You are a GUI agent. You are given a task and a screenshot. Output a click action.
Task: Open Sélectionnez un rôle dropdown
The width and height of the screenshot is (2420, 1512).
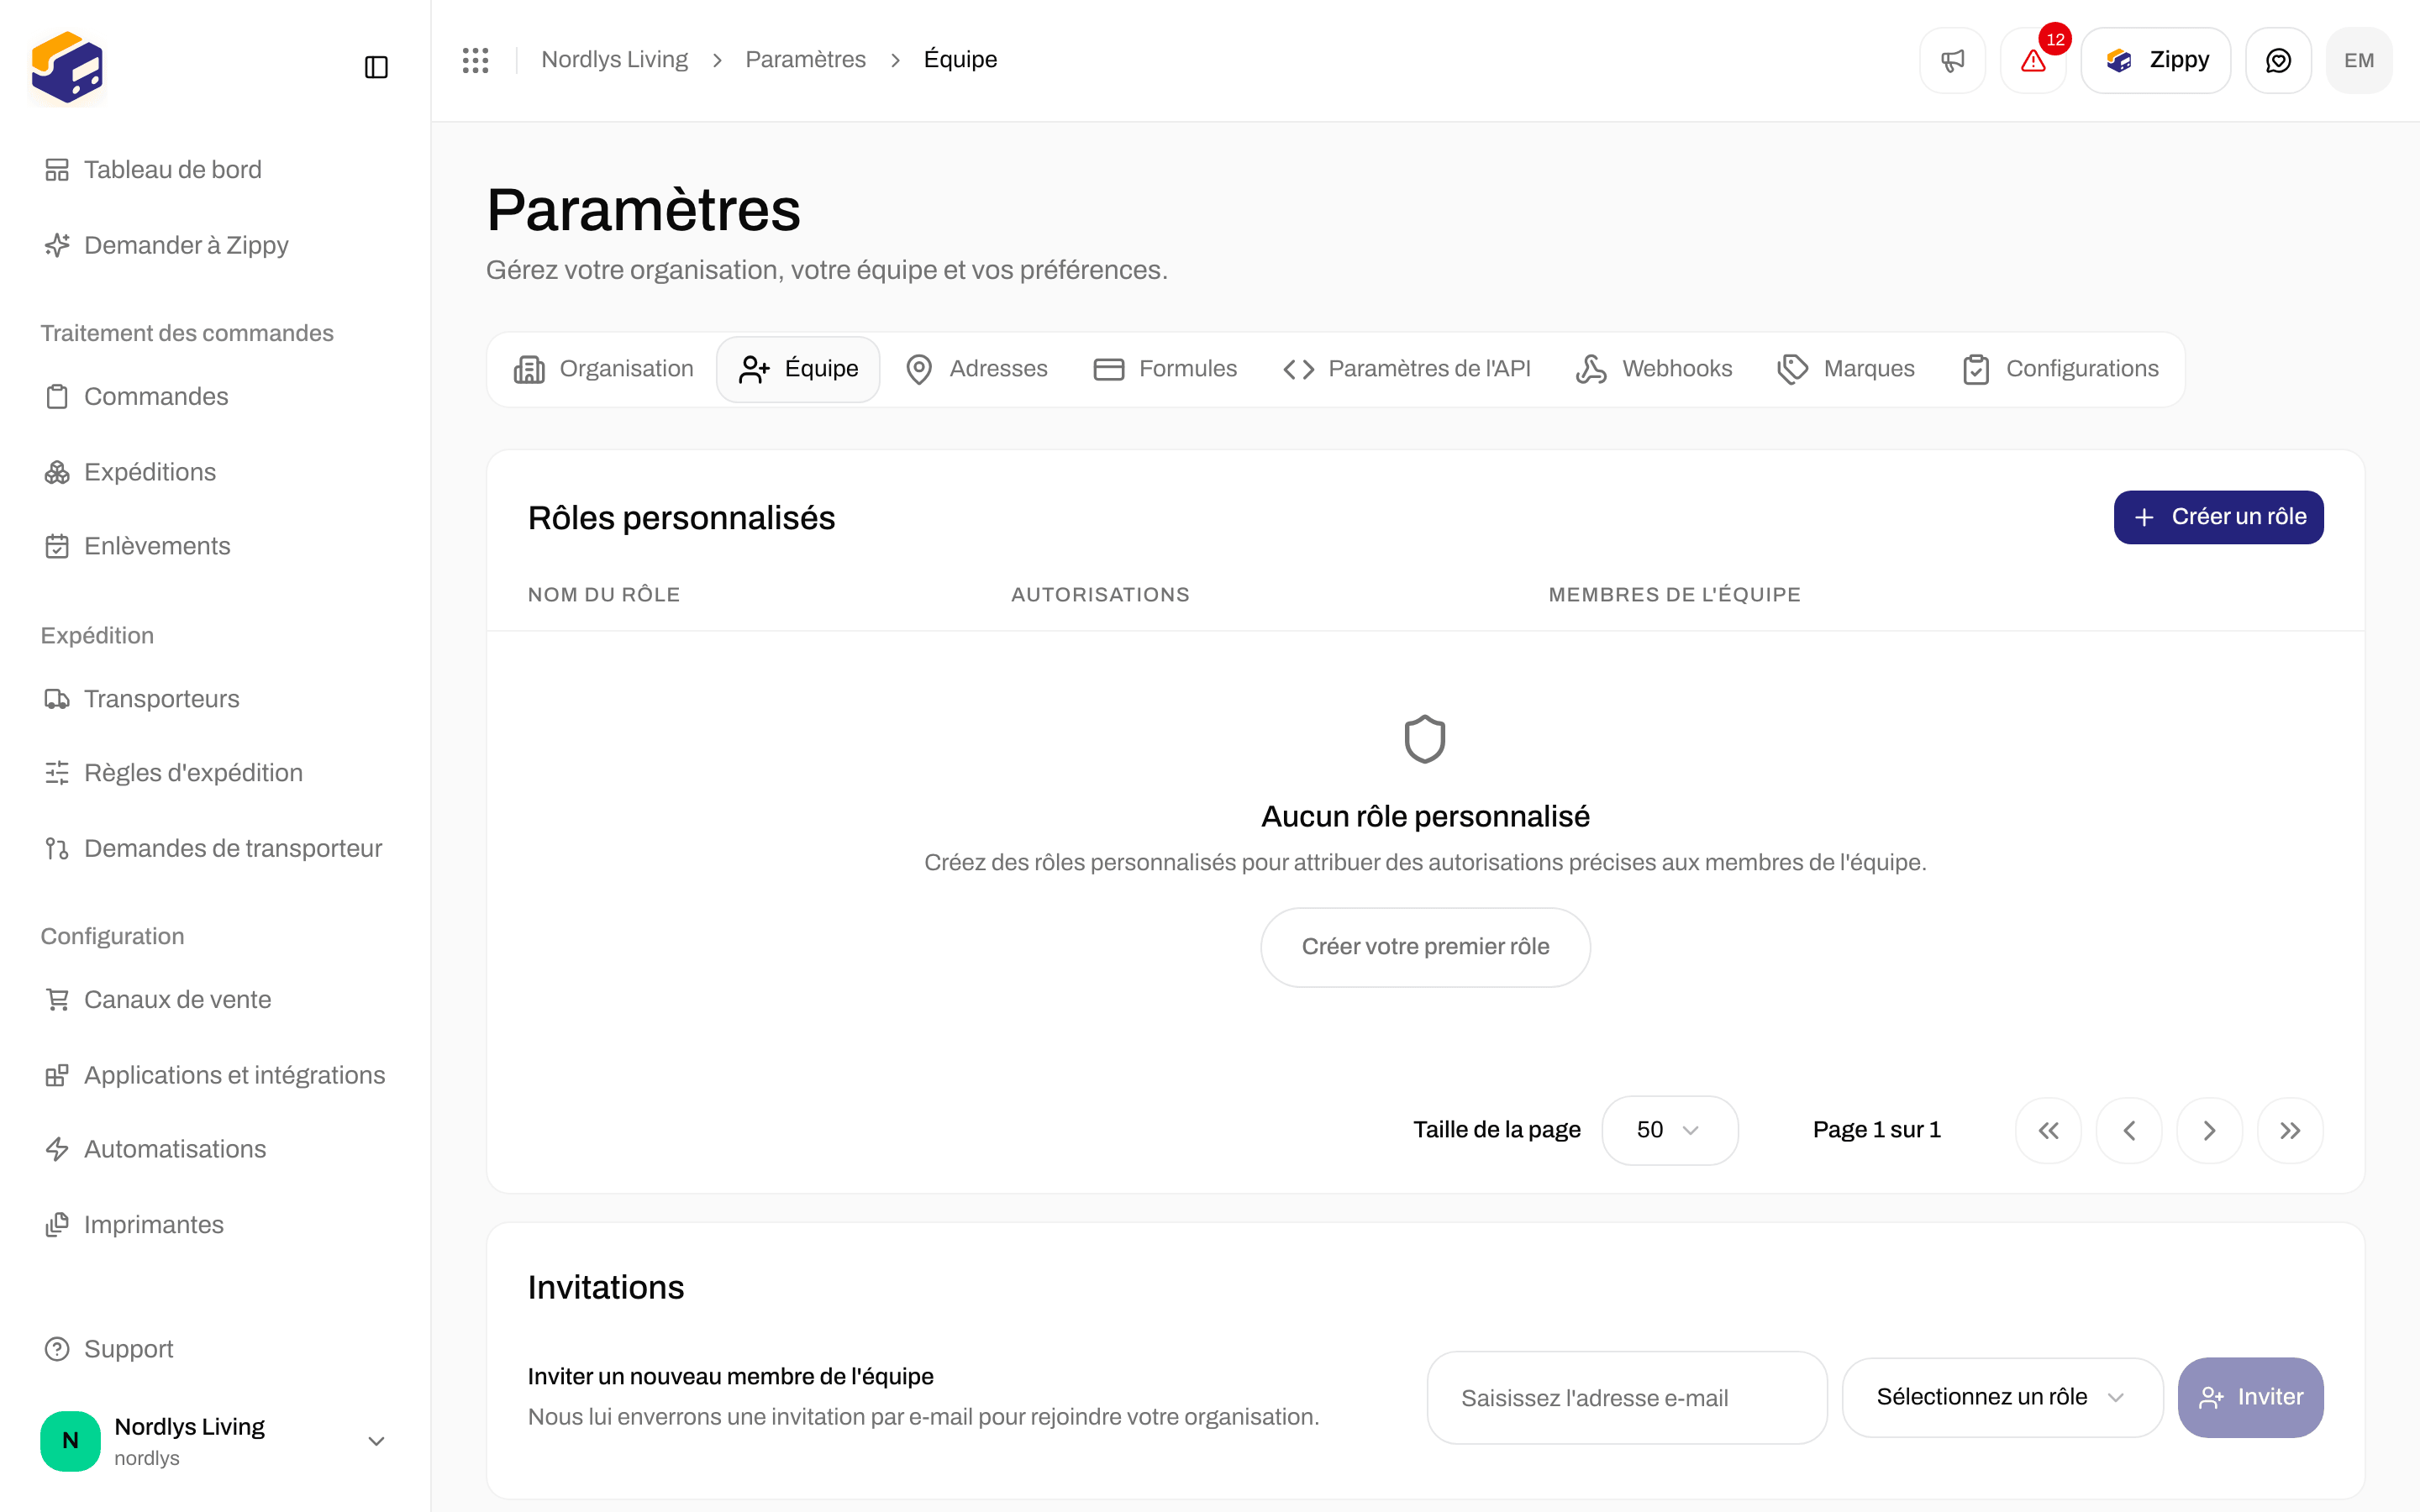pyautogui.click(x=2002, y=1397)
